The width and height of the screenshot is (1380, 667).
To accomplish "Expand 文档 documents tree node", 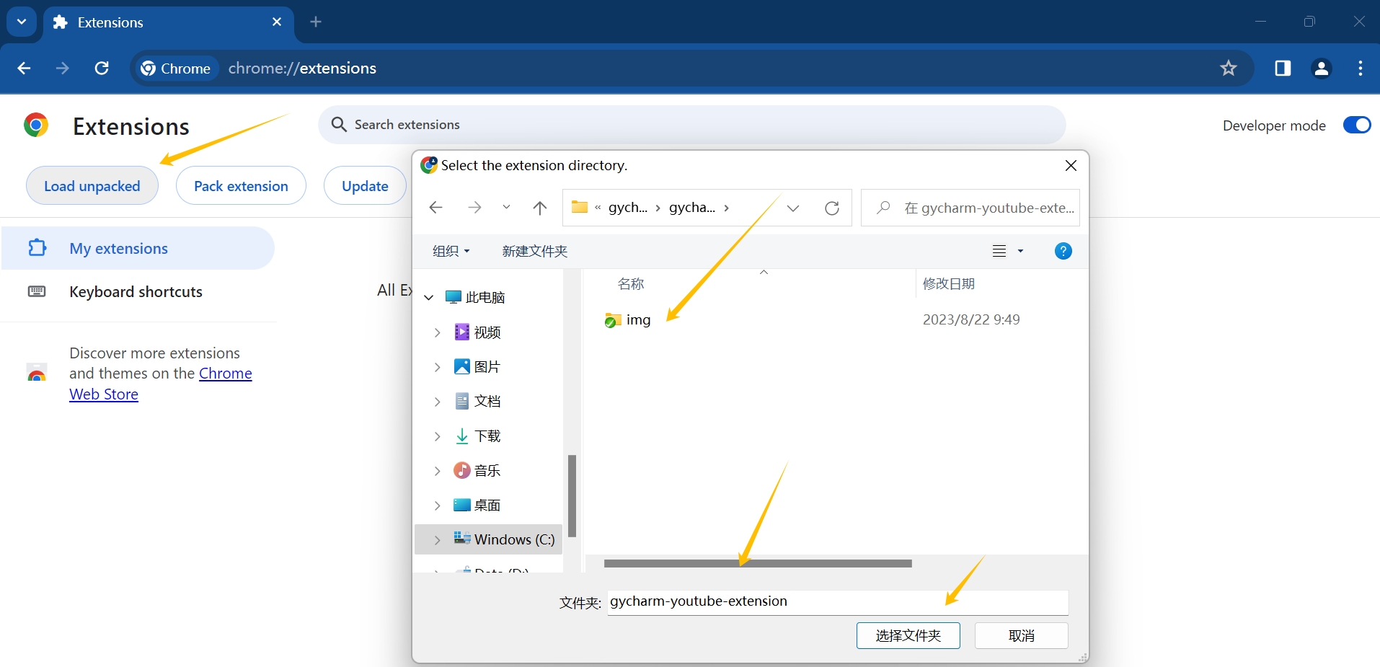I will pyautogui.click(x=437, y=402).
